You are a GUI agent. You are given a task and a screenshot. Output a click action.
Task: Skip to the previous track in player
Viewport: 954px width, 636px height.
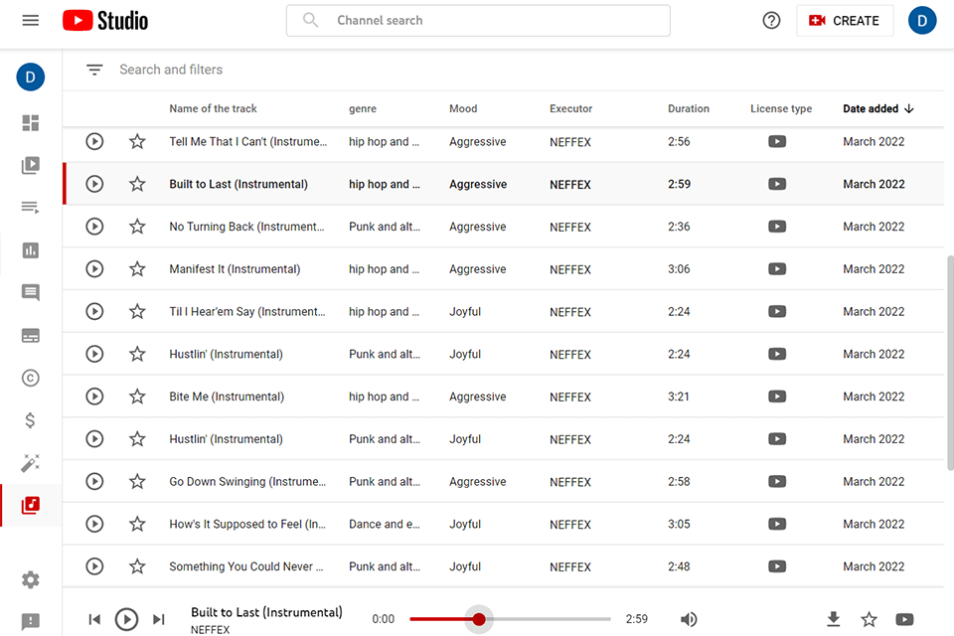coord(94,619)
